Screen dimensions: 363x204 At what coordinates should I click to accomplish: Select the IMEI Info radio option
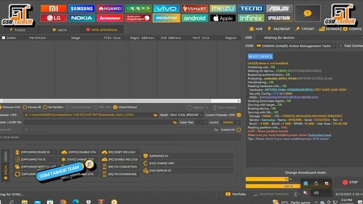click(x=102, y=107)
